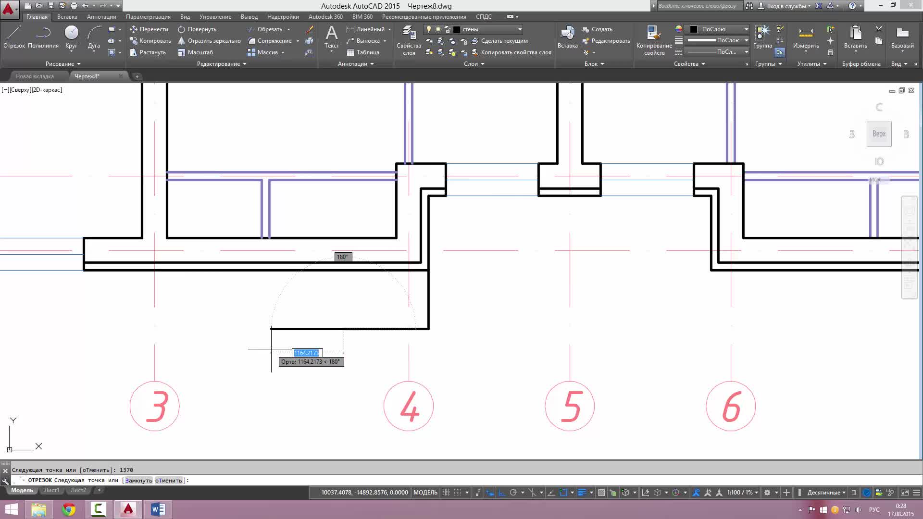The height and width of the screenshot is (519, 923).
Task: Open Свойства слоя (Layer Properties)
Action: [x=409, y=41]
